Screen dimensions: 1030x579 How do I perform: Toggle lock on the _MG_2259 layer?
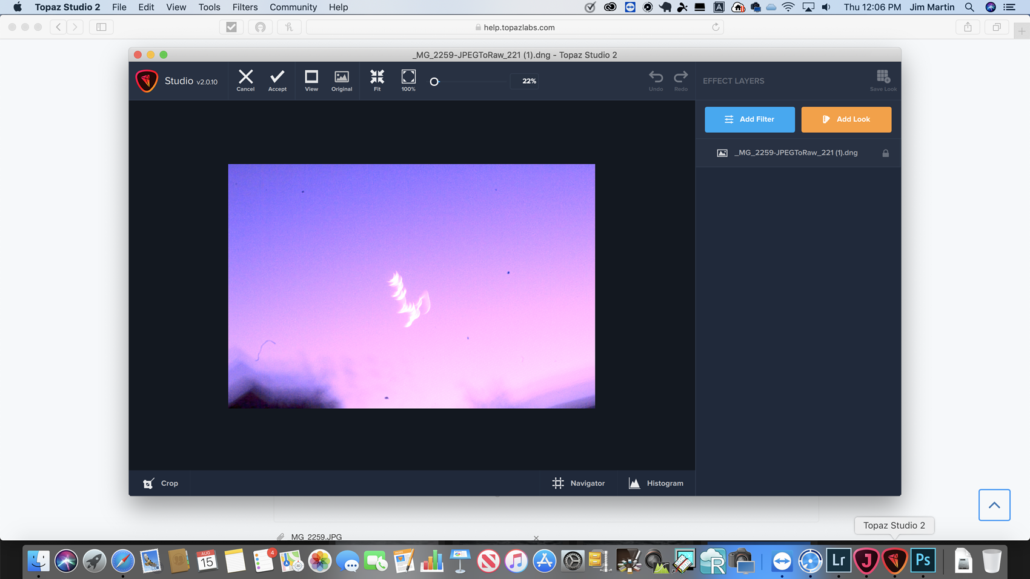pos(885,153)
